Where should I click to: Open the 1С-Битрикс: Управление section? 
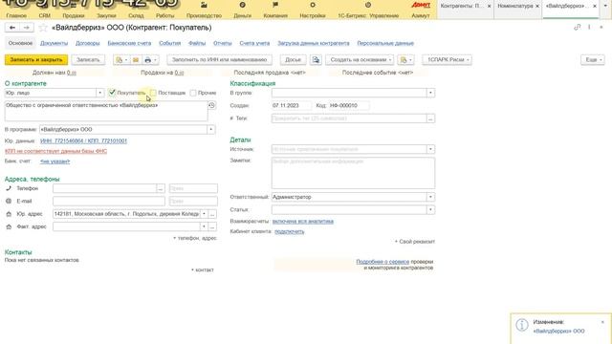368,10
